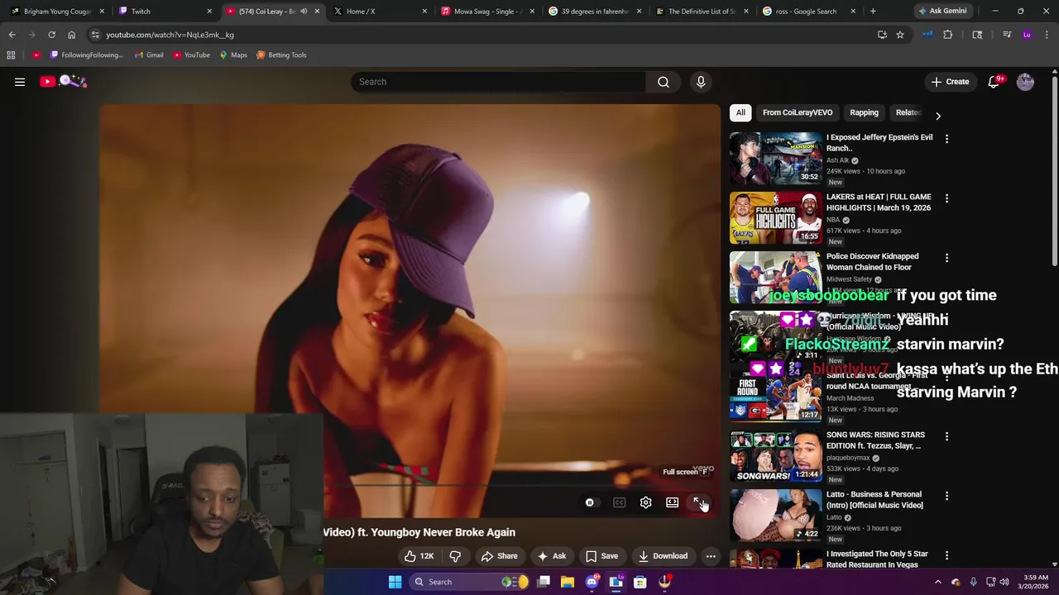This screenshot has height=595, width=1059.
Task: Show more filter chips with right arrow
Action: point(937,116)
